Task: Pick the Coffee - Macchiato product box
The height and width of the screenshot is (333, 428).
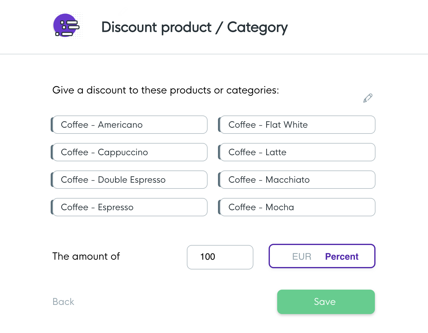Action: [x=298, y=180]
